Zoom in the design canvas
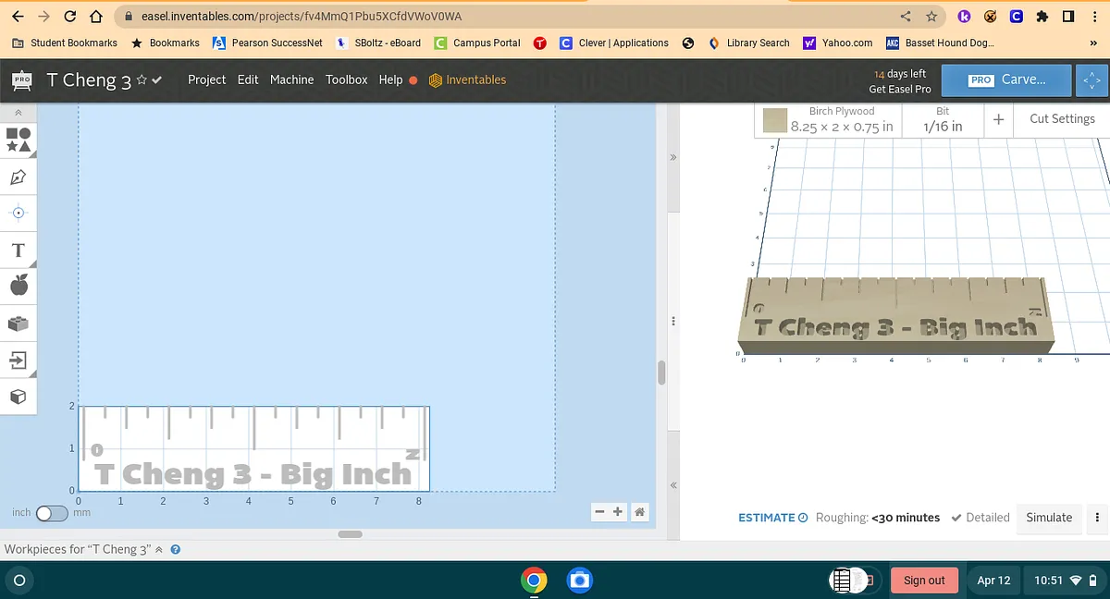Viewport: 1110px width, 599px height. coord(618,511)
